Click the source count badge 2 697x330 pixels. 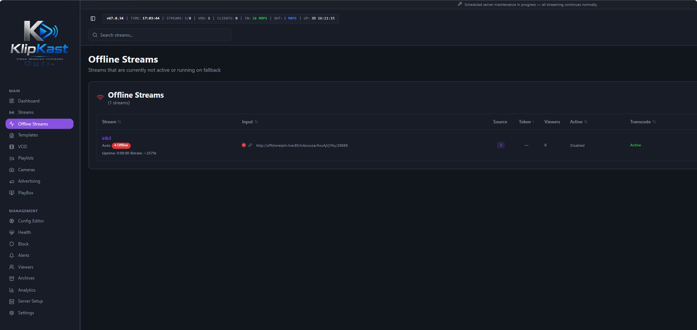tap(501, 145)
